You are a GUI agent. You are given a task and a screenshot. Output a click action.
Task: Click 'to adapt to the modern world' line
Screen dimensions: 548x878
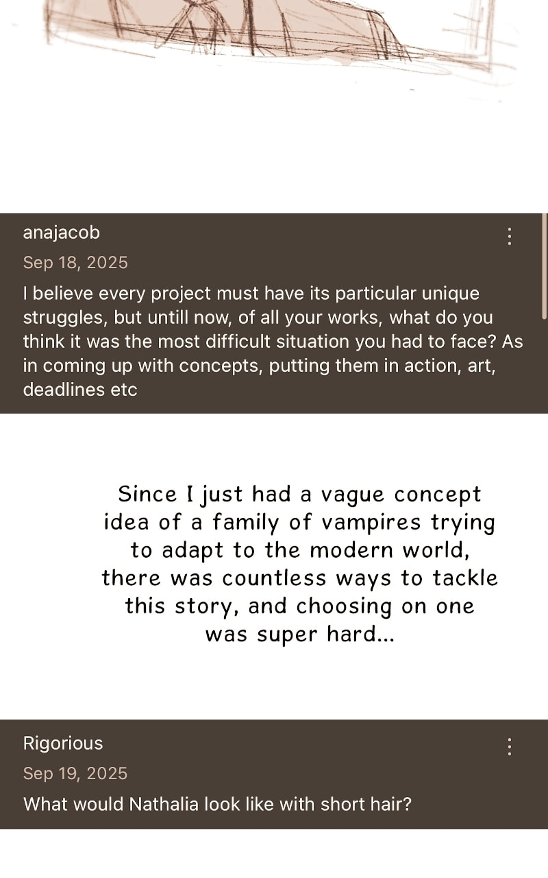pos(299,551)
